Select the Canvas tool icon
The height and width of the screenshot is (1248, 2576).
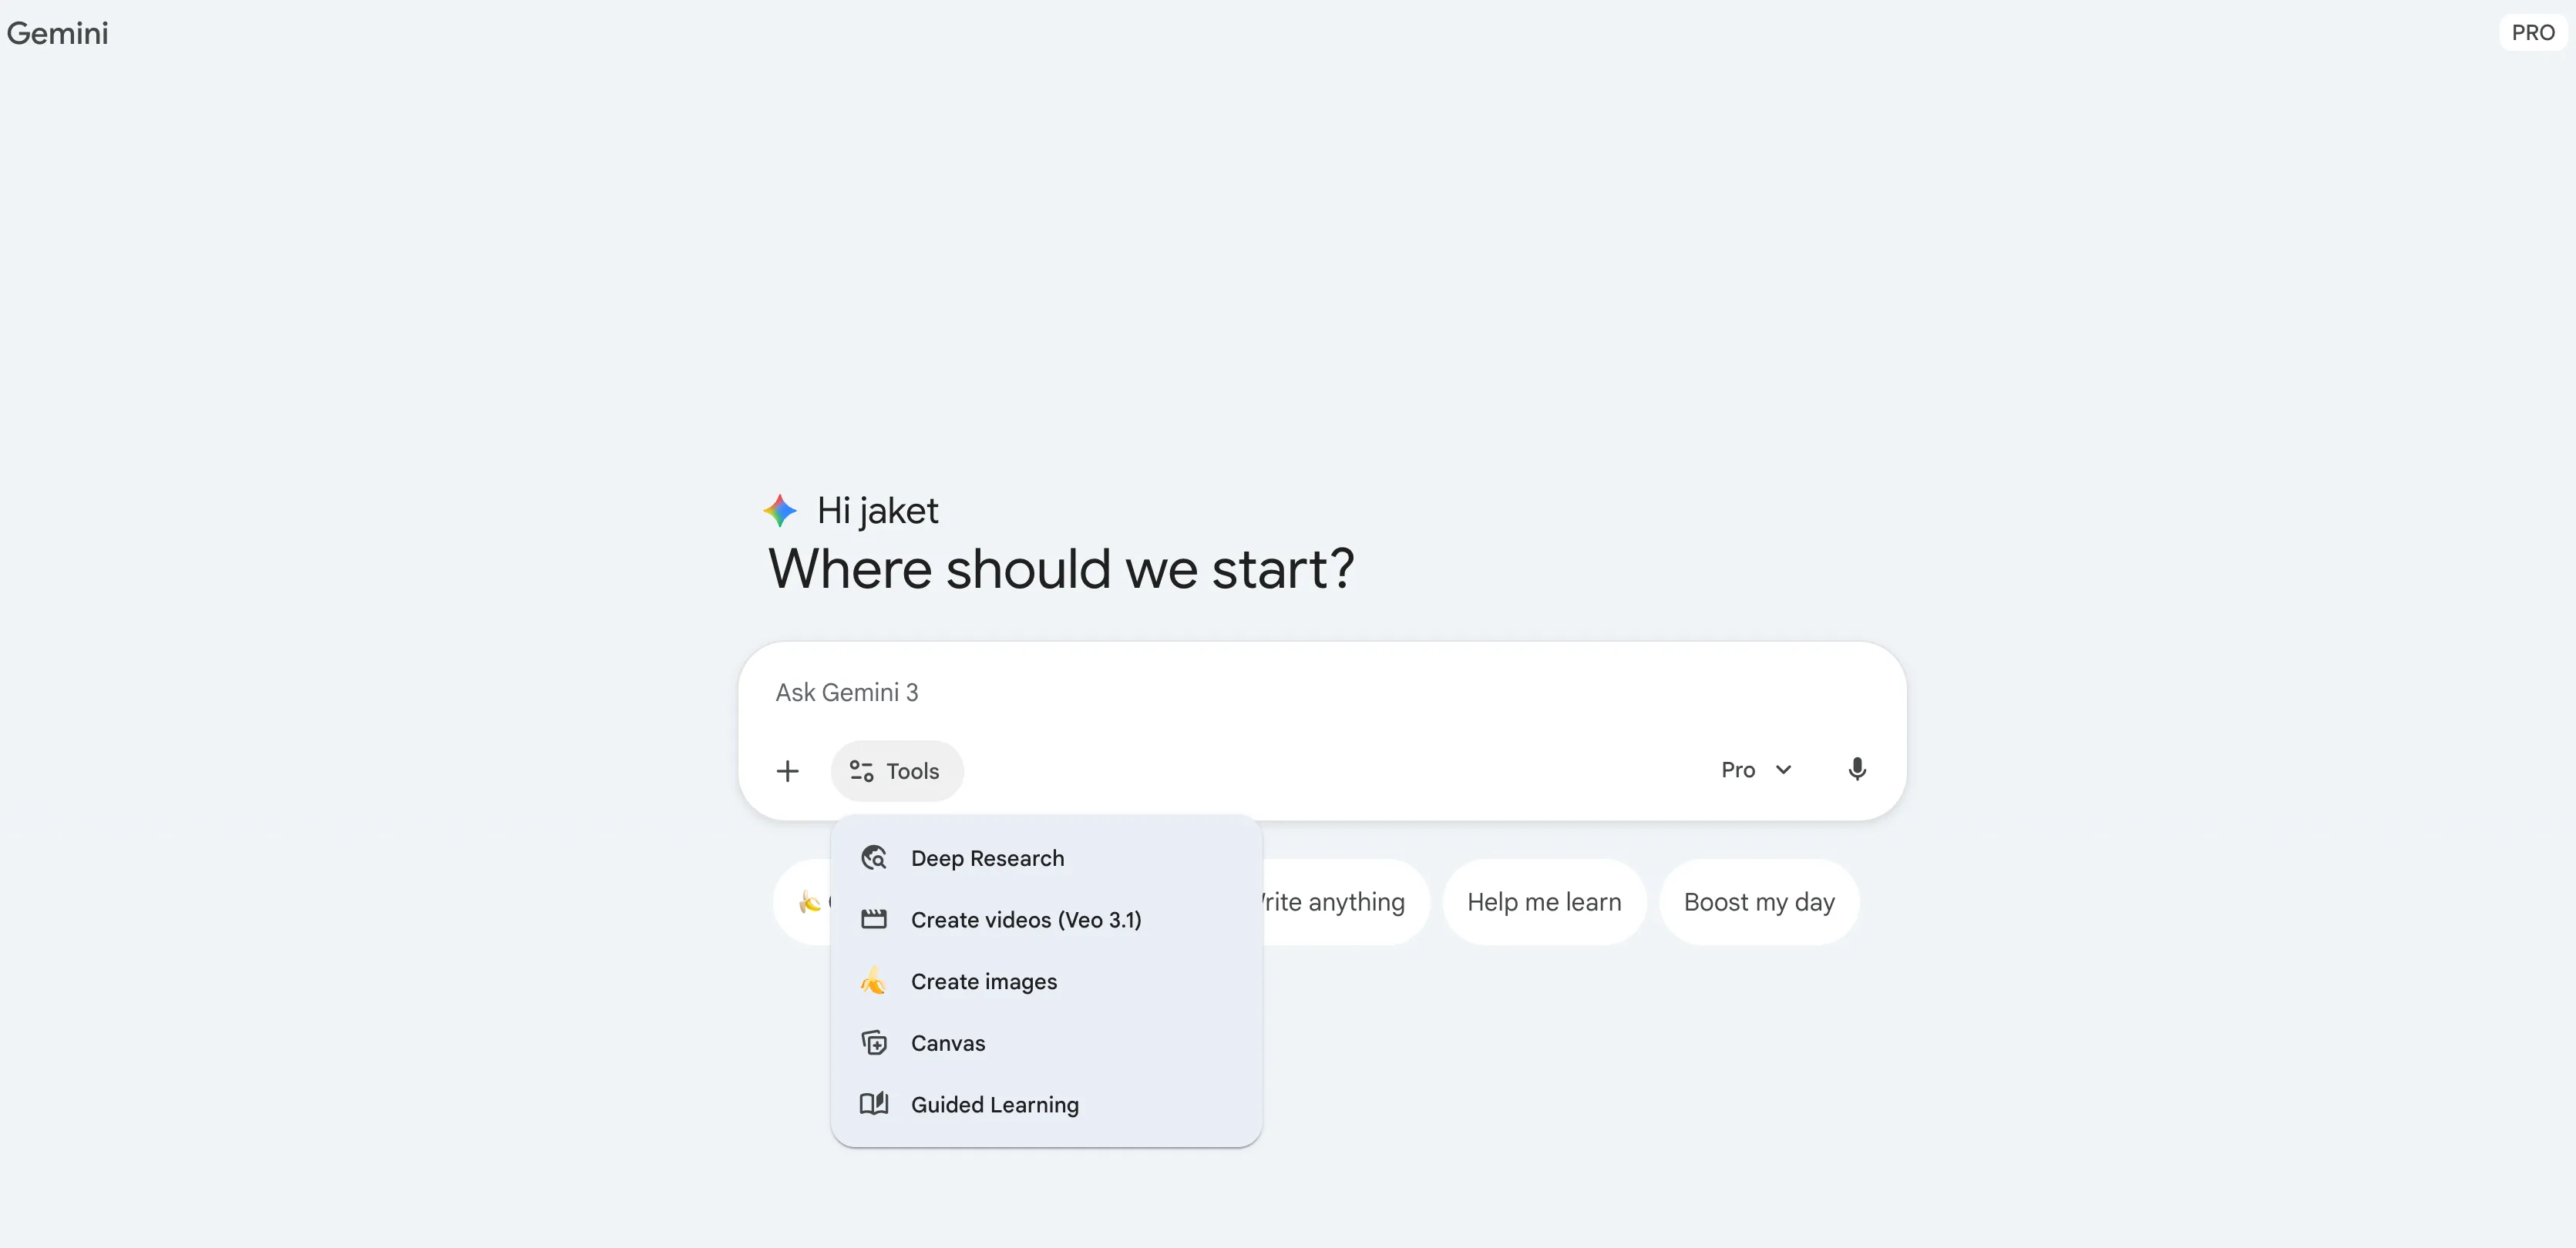(874, 1042)
